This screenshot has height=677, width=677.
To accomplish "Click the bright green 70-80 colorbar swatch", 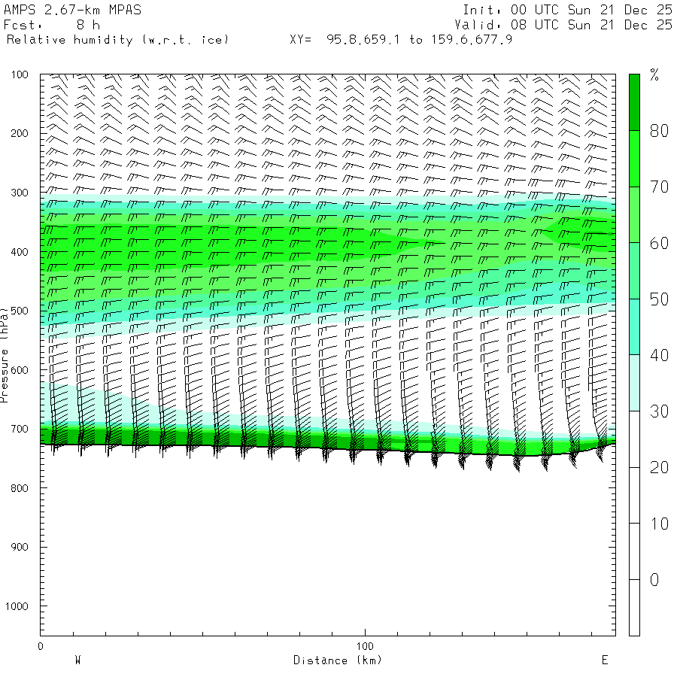I will pos(634,159).
